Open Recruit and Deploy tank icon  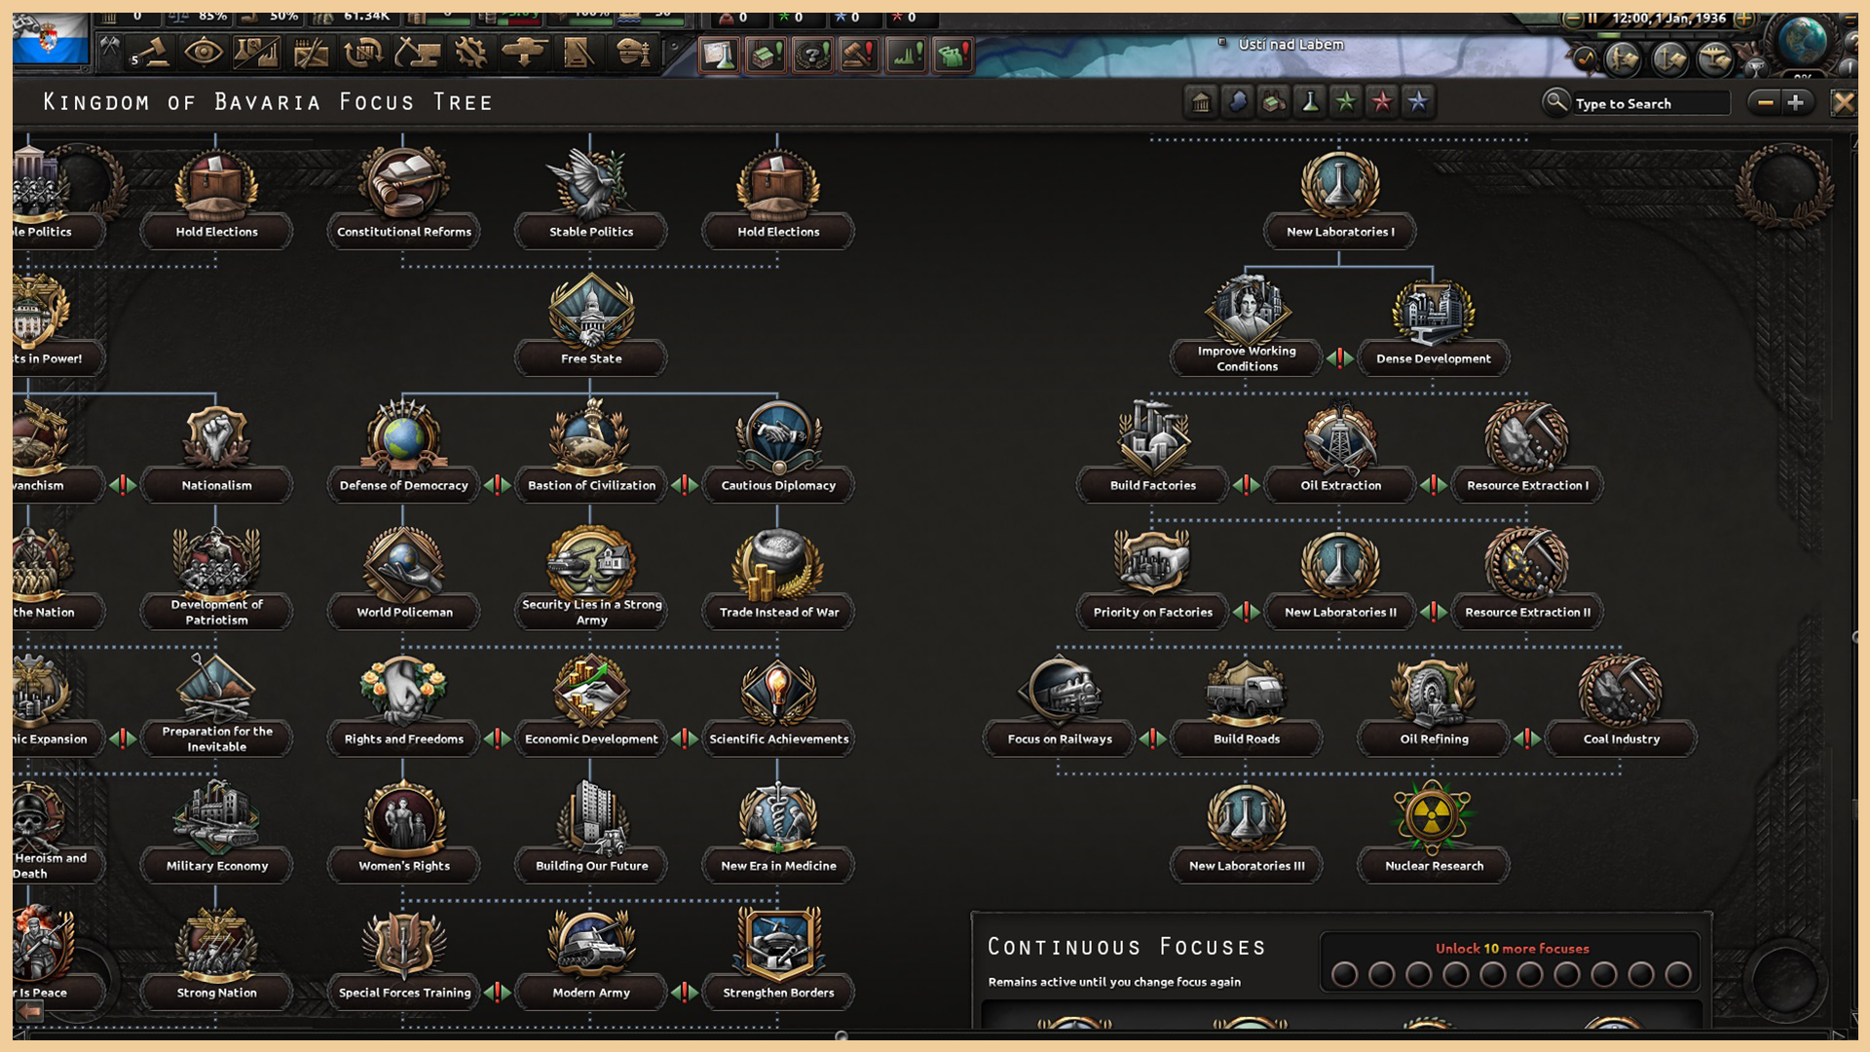pos(524,53)
